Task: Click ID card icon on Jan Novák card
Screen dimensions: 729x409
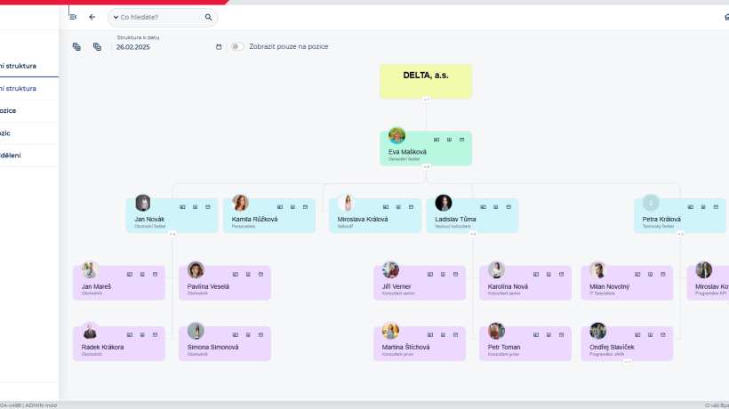Action: (181, 206)
